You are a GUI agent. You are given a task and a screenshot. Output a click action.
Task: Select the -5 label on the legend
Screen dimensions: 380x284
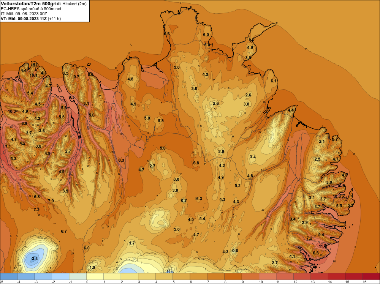tap(2, 282)
